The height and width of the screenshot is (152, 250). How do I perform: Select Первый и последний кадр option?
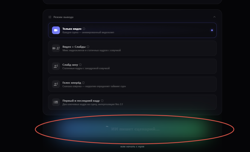[132, 102]
